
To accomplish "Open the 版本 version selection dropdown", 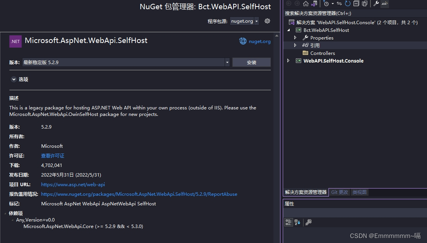I will [x=227, y=62].
